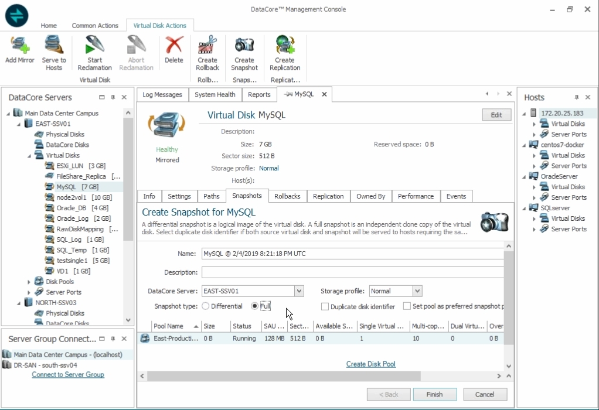
Task: Expand Virtual Disks under centos7-docker
Action: click(534, 155)
